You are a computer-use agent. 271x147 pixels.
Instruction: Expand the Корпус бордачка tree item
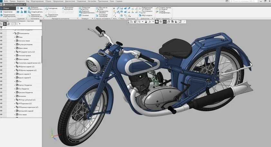click(14, 85)
